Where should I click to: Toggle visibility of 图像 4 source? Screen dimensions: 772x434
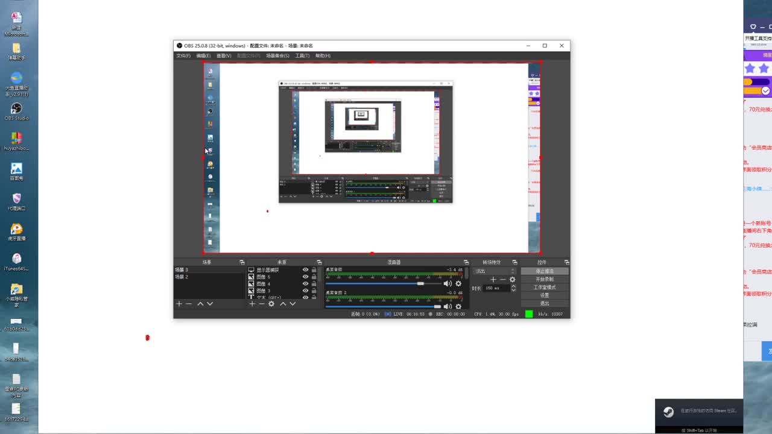(x=305, y=284)
